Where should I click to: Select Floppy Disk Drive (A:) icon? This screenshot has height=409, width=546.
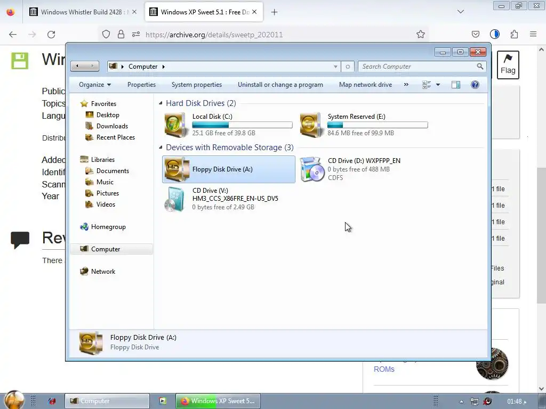176,169
